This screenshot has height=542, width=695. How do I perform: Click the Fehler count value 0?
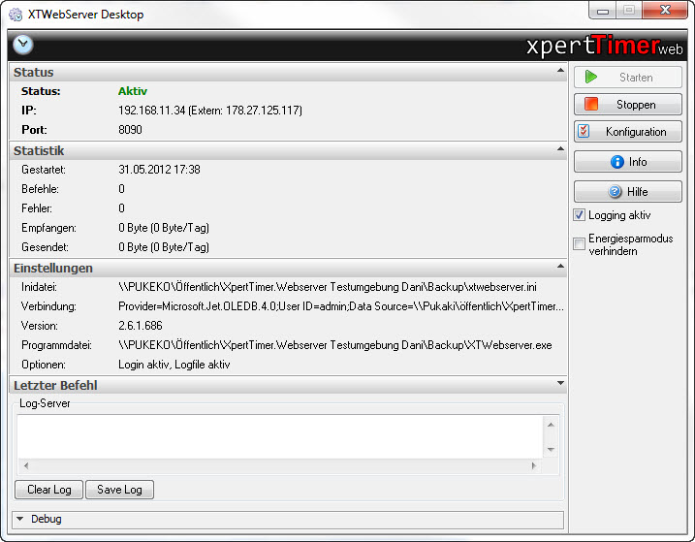tap(121, 208)
